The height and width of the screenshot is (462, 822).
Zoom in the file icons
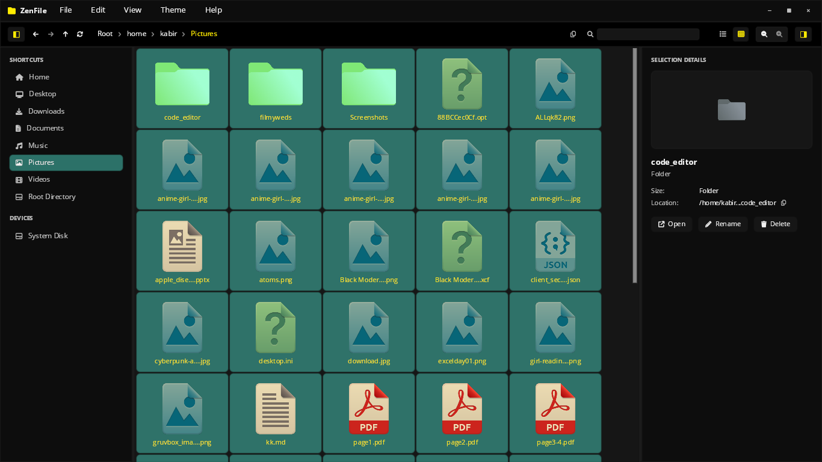779,34
